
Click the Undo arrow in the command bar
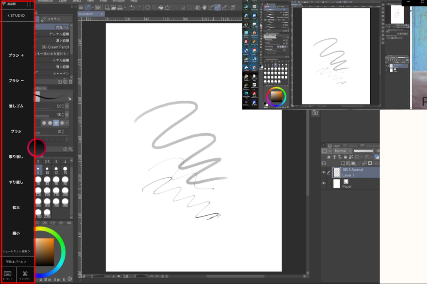point(132,7)
